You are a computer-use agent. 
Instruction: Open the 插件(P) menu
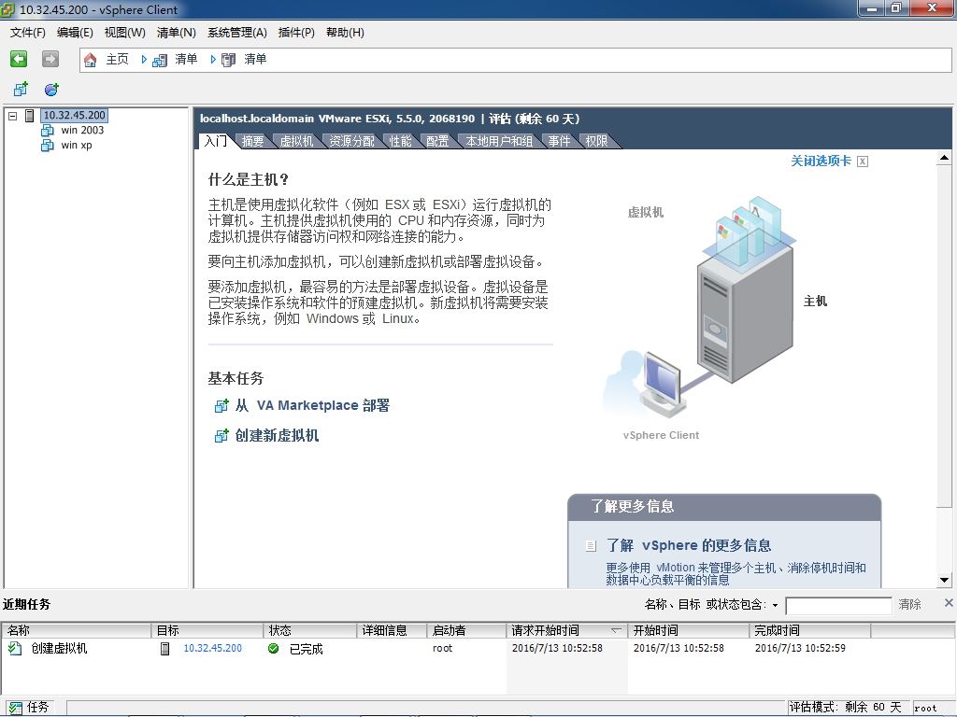click(296, 33)
